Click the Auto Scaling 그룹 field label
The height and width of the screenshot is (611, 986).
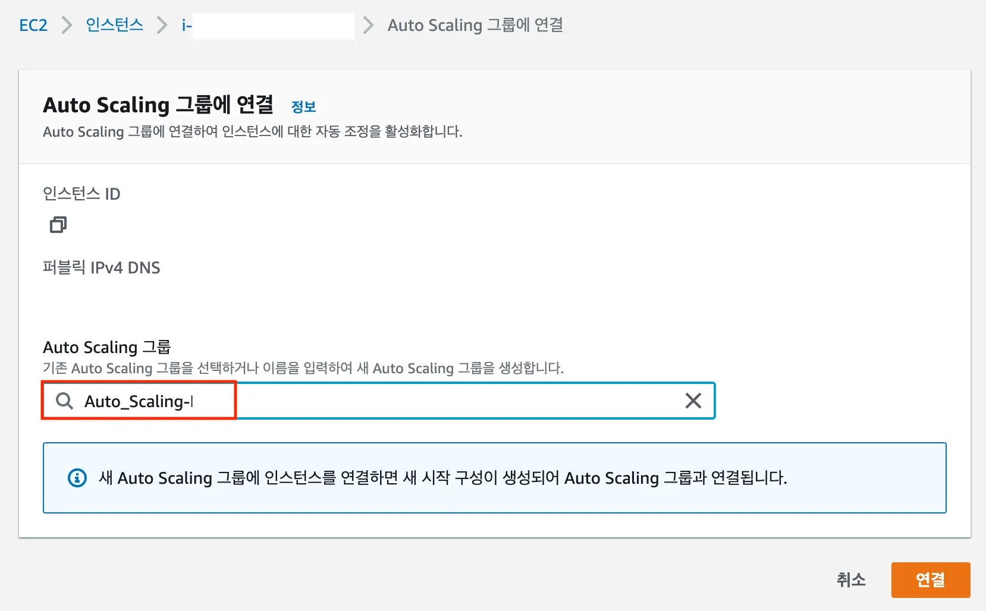107,347
